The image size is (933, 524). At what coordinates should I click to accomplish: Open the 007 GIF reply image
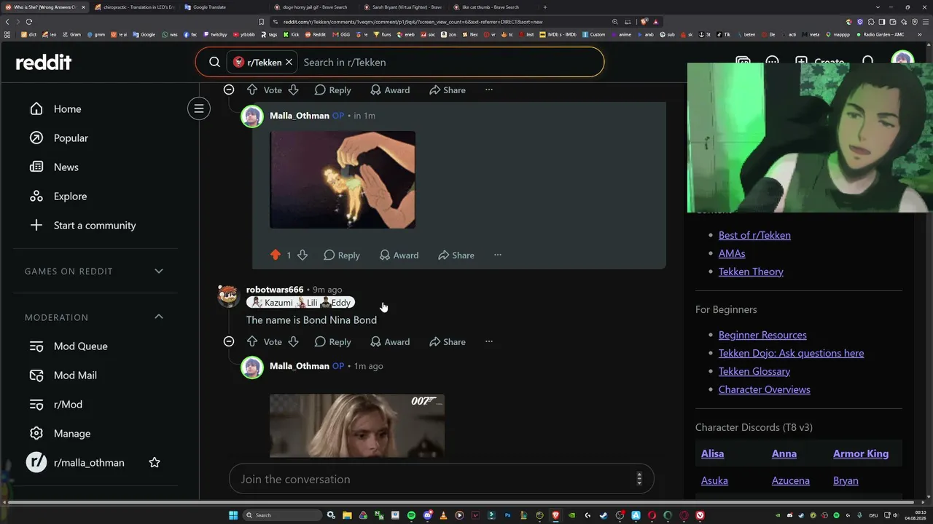pyautogui.click(x=357, y=426)
